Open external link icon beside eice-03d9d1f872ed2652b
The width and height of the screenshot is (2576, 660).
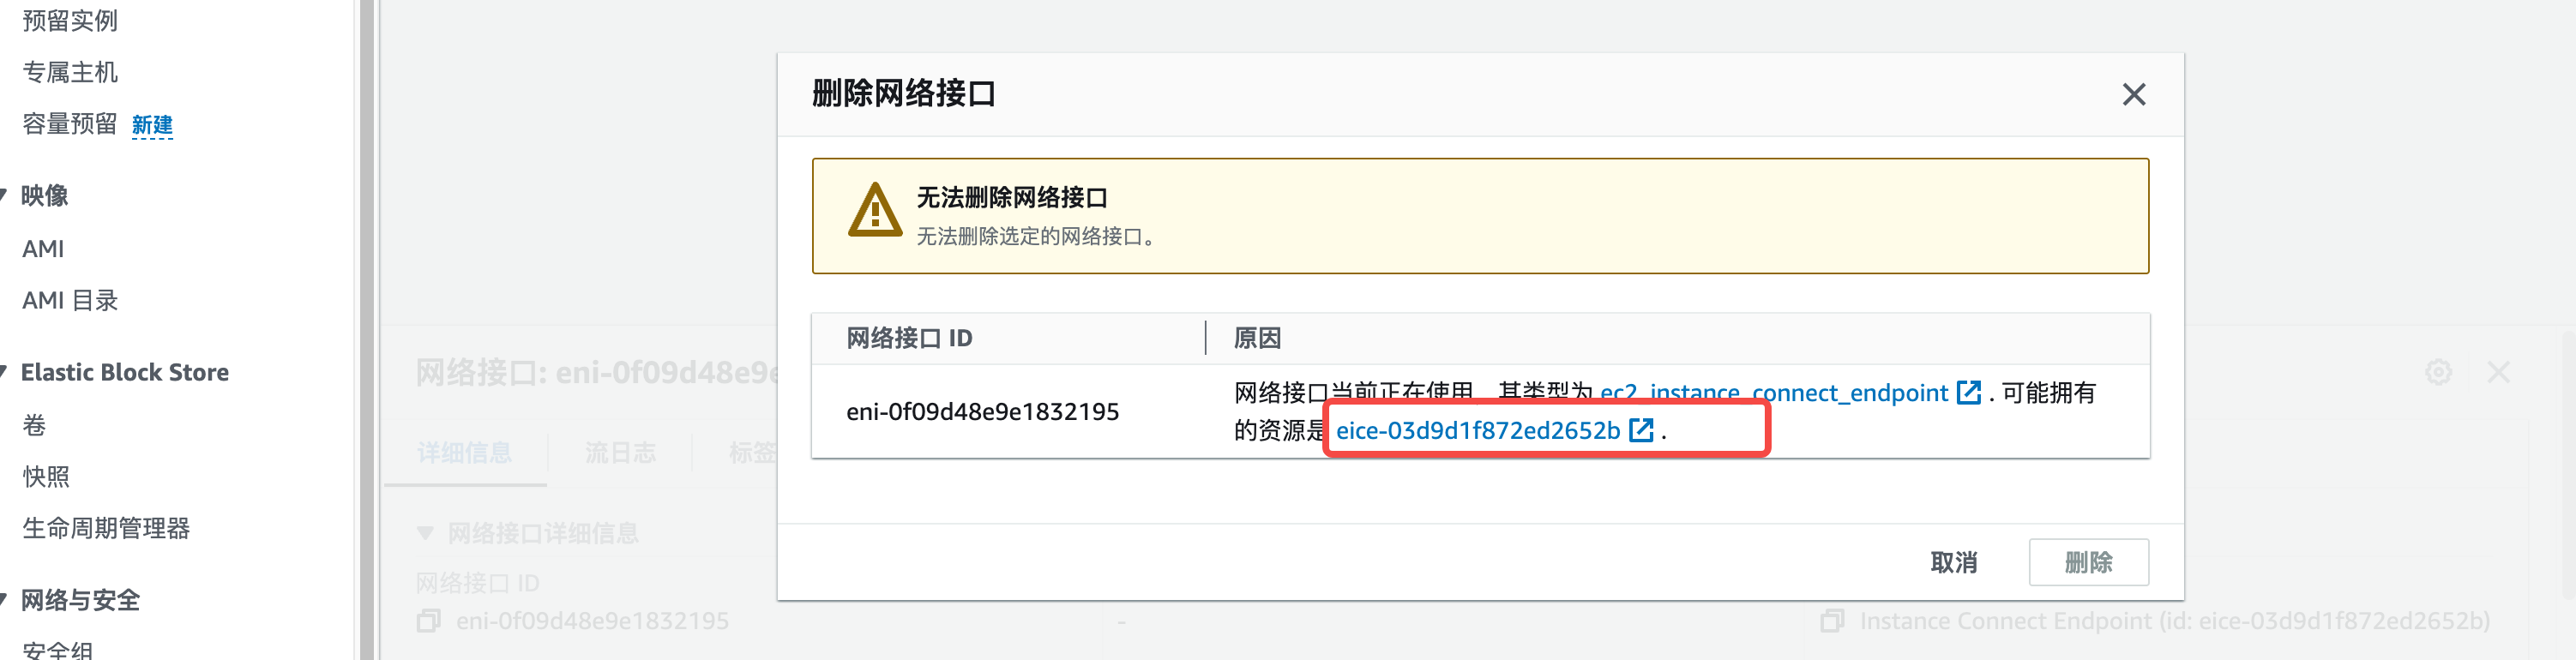(x=1641, y=430)
